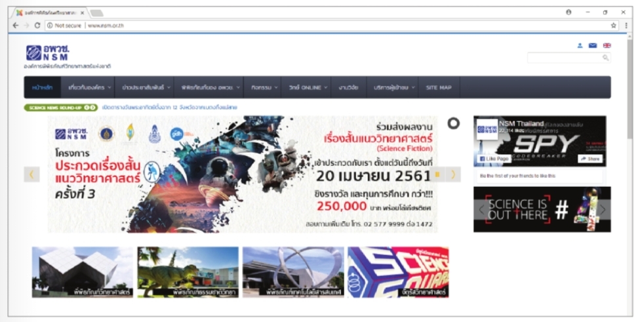Click the site info icon beside Not secure

(x=49, y=26)
